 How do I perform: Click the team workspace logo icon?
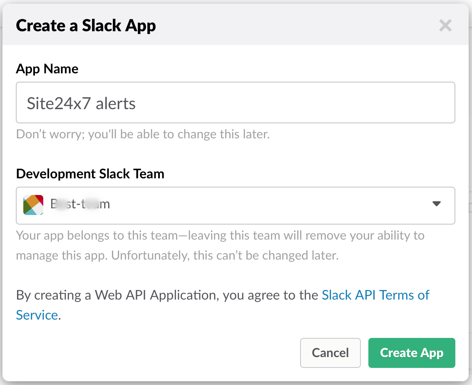[33, 205]
